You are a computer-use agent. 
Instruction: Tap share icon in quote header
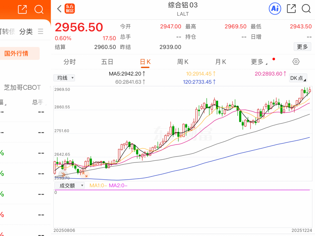(291, 9)
